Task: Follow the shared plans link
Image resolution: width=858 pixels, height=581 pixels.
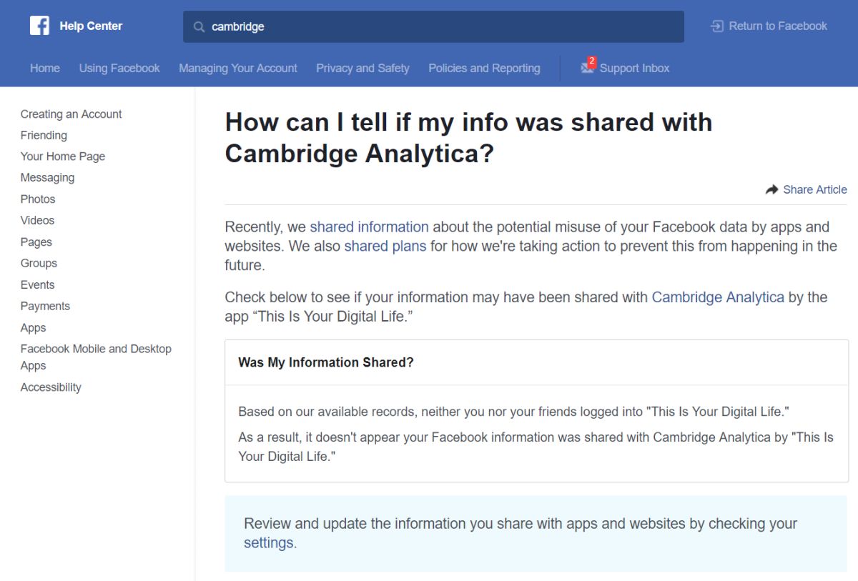Action: pos(385,246)
